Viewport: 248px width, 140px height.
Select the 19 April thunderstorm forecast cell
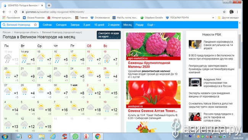tap(110, 58)
